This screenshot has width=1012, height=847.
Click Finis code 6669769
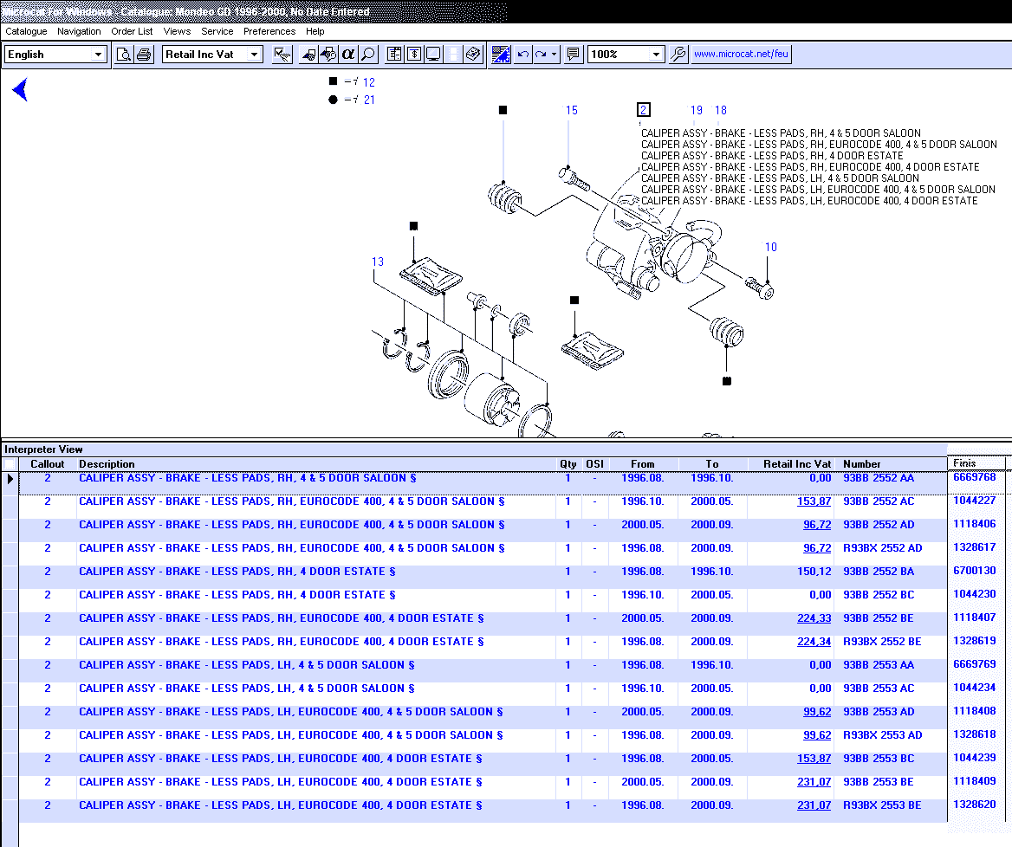click(975, 664)
